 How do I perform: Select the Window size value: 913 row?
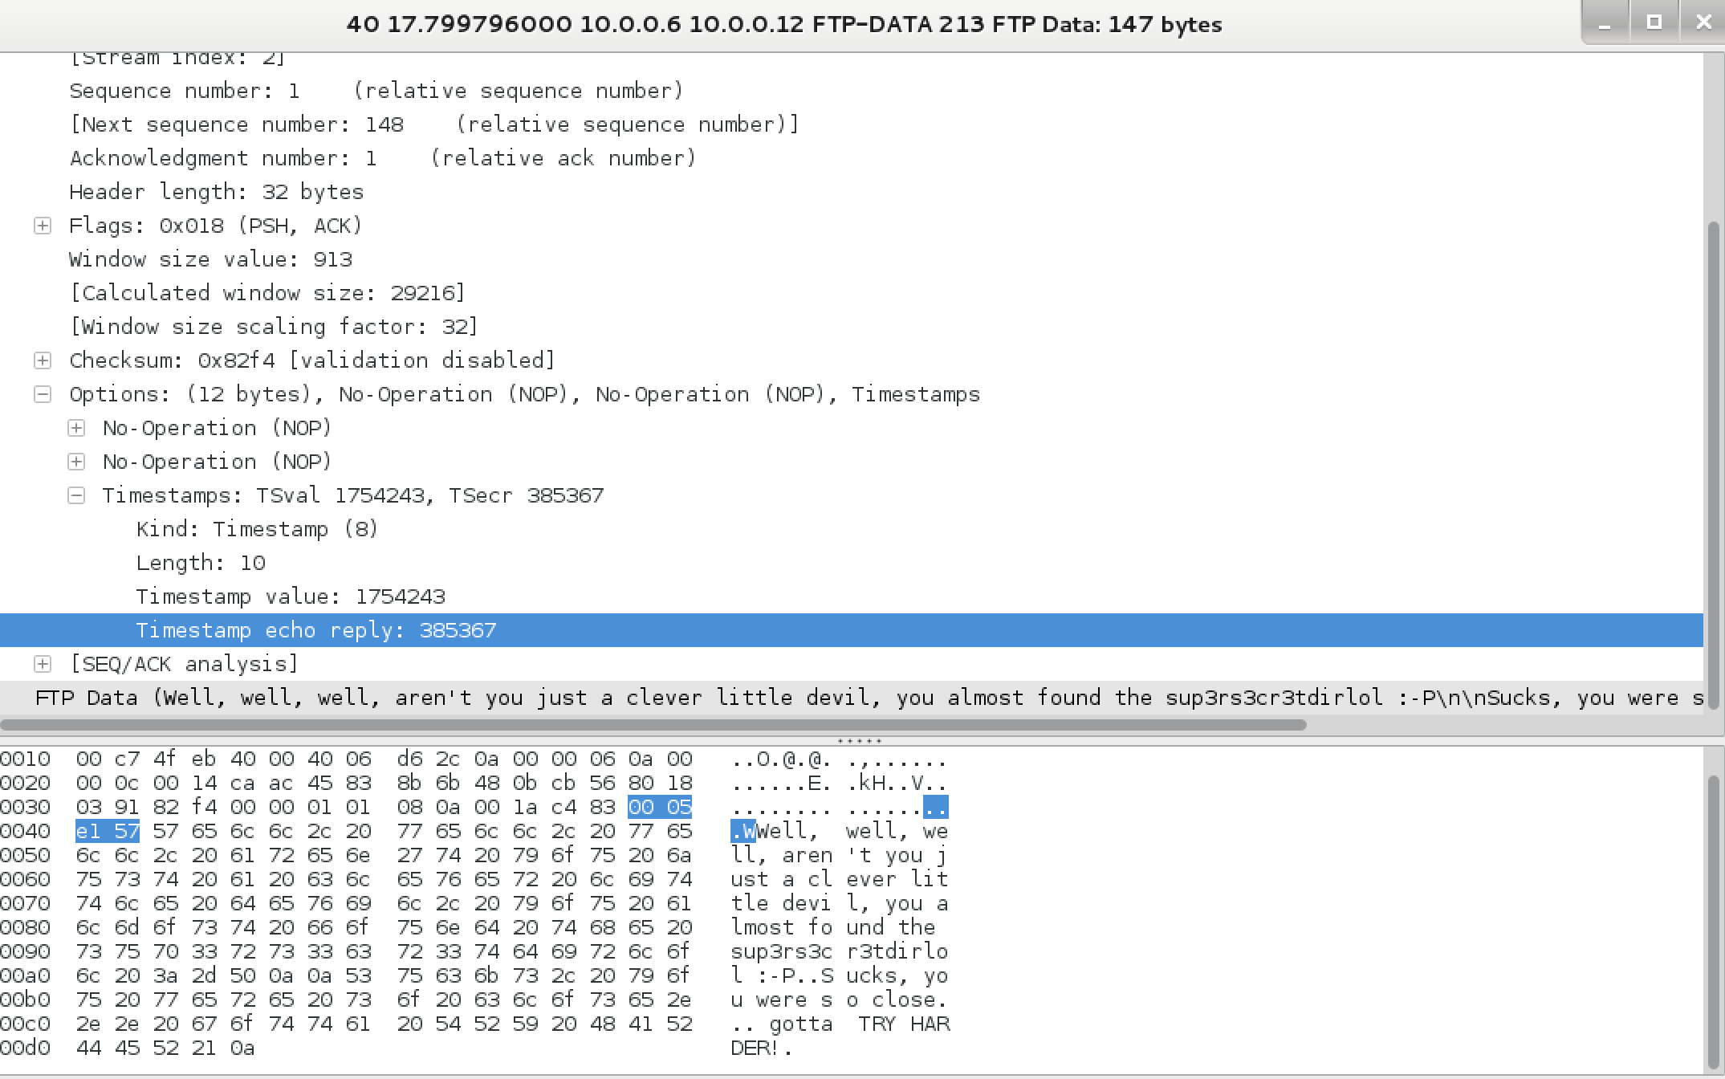(x=852, y=259)
